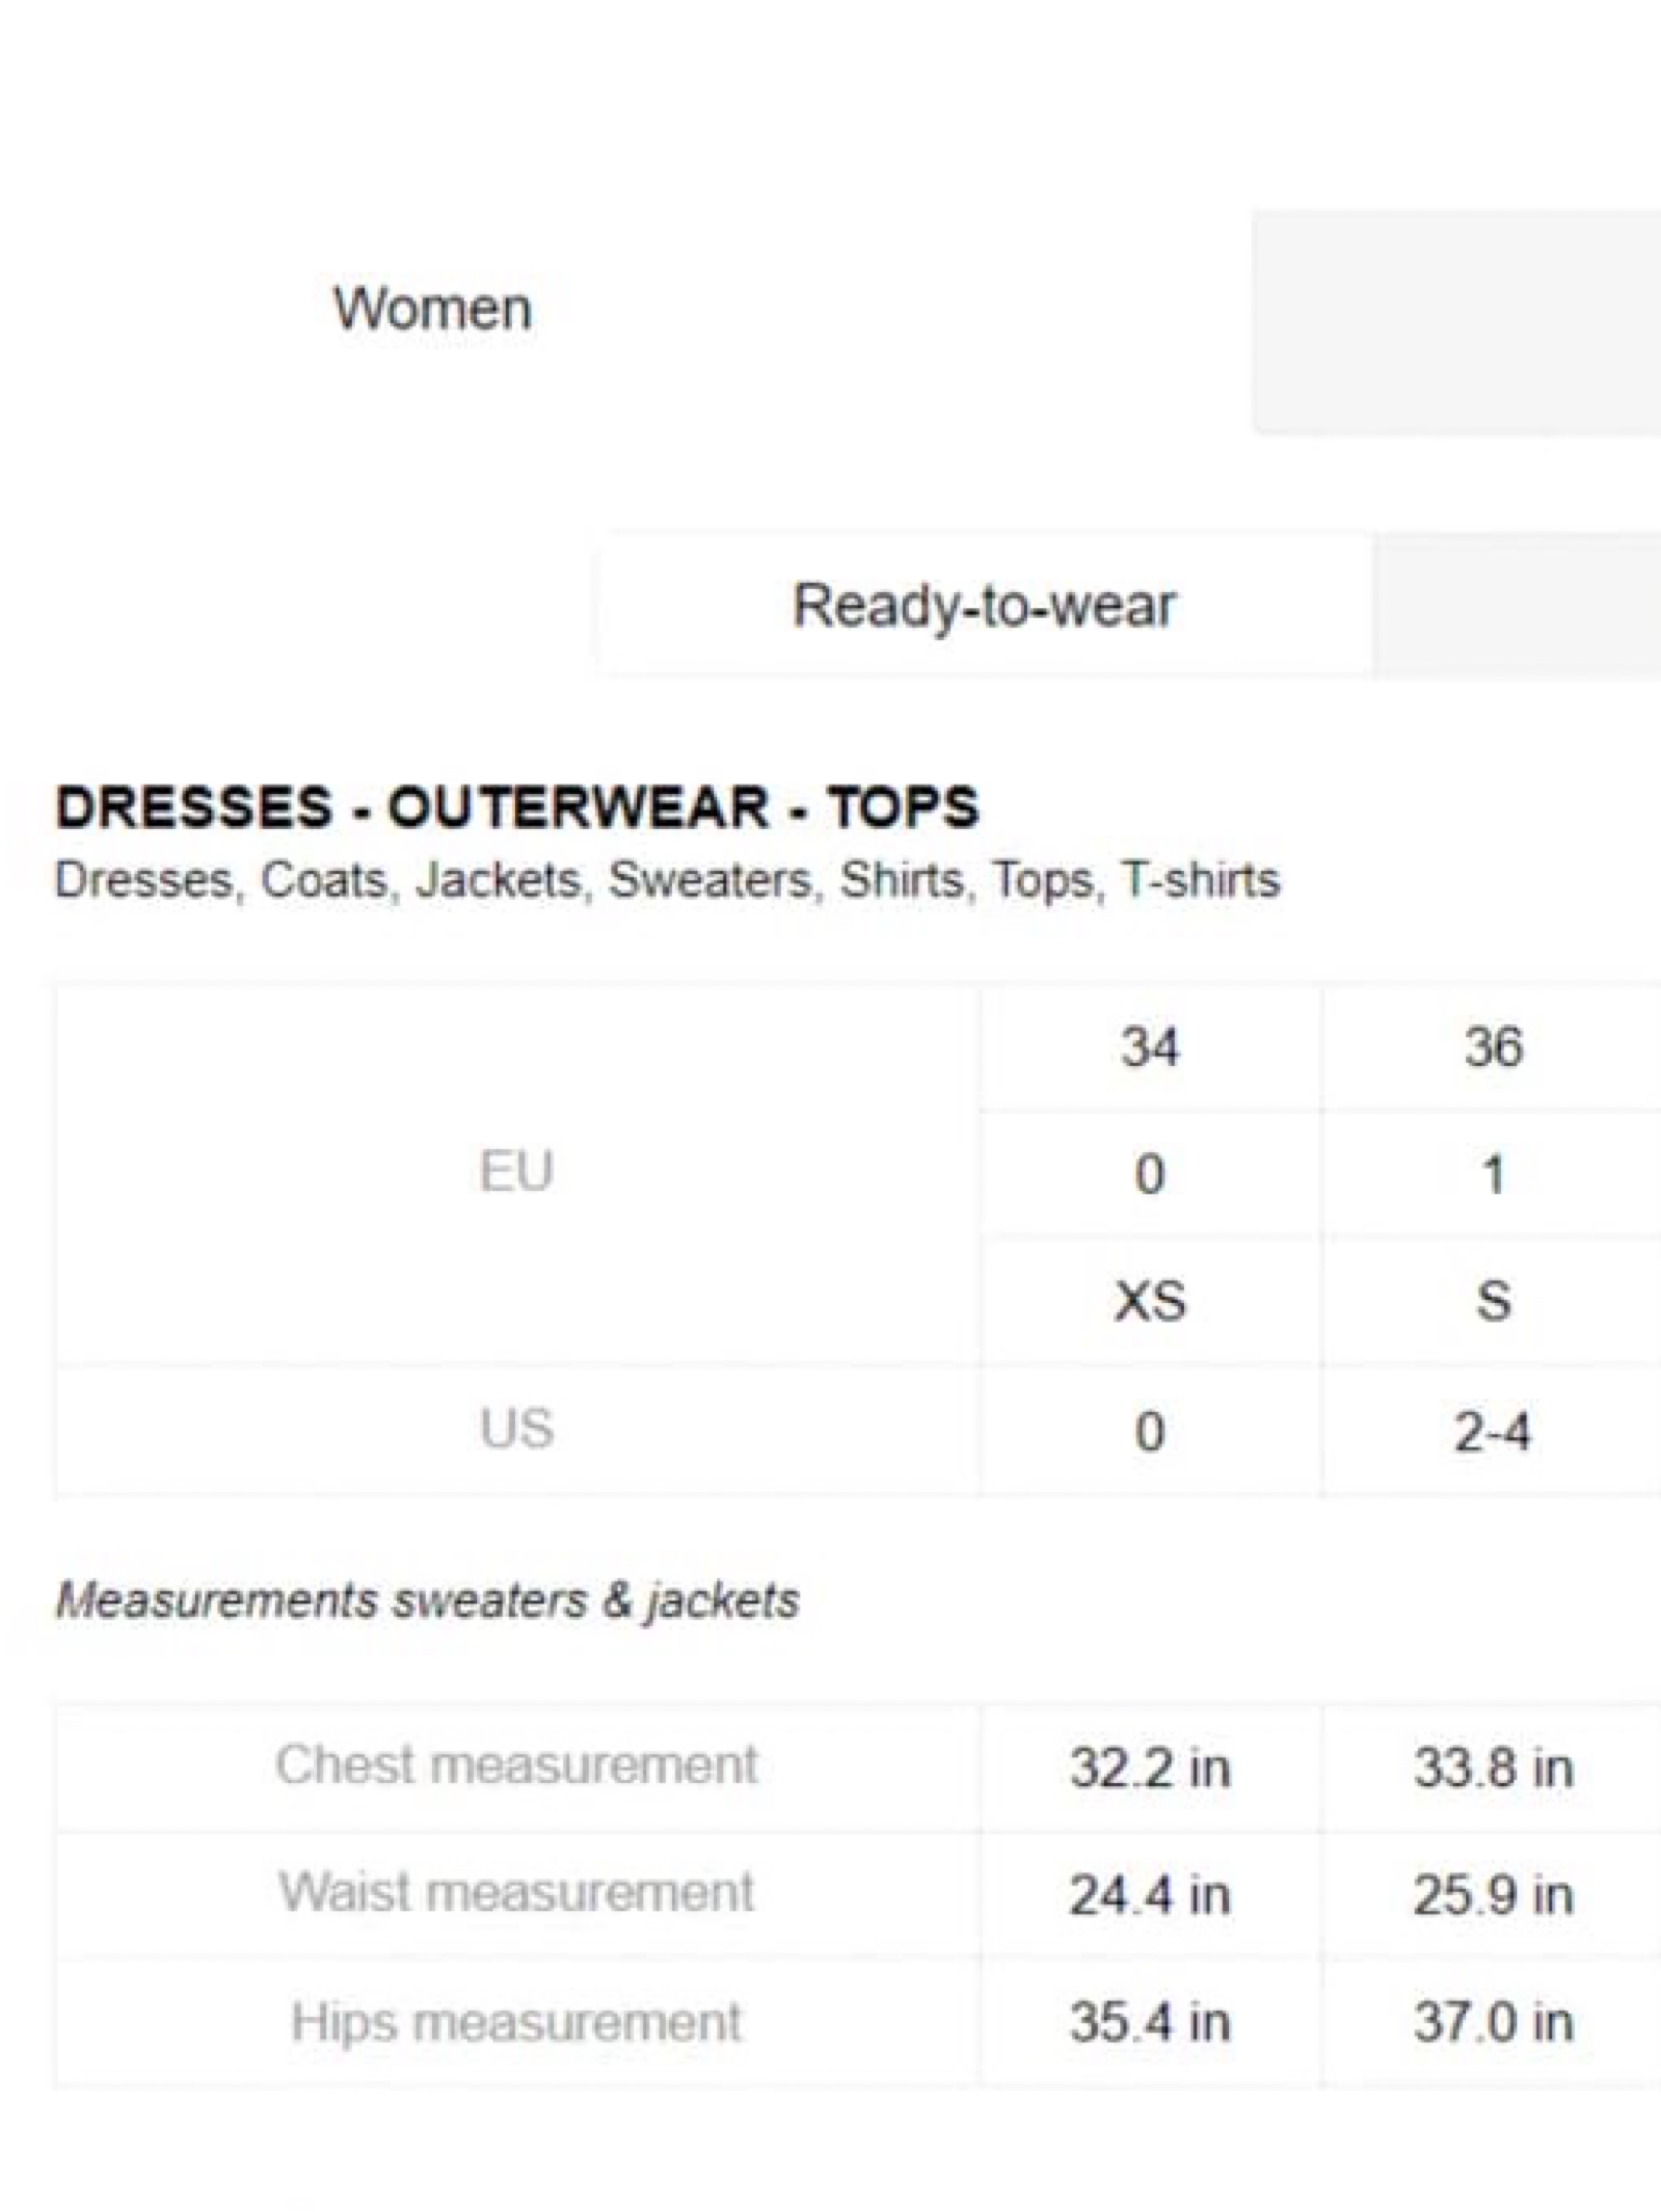Switch to the grey tab beside Women
The image size is (1661, 2212).
coord(1456,322)
